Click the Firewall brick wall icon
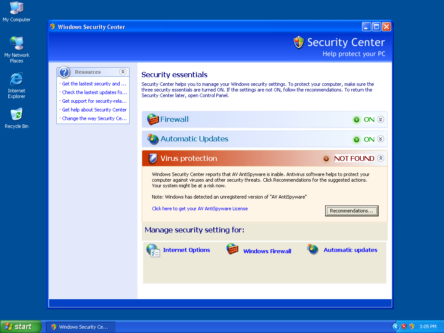Viewport: 444px width, 333px height. 153,119
